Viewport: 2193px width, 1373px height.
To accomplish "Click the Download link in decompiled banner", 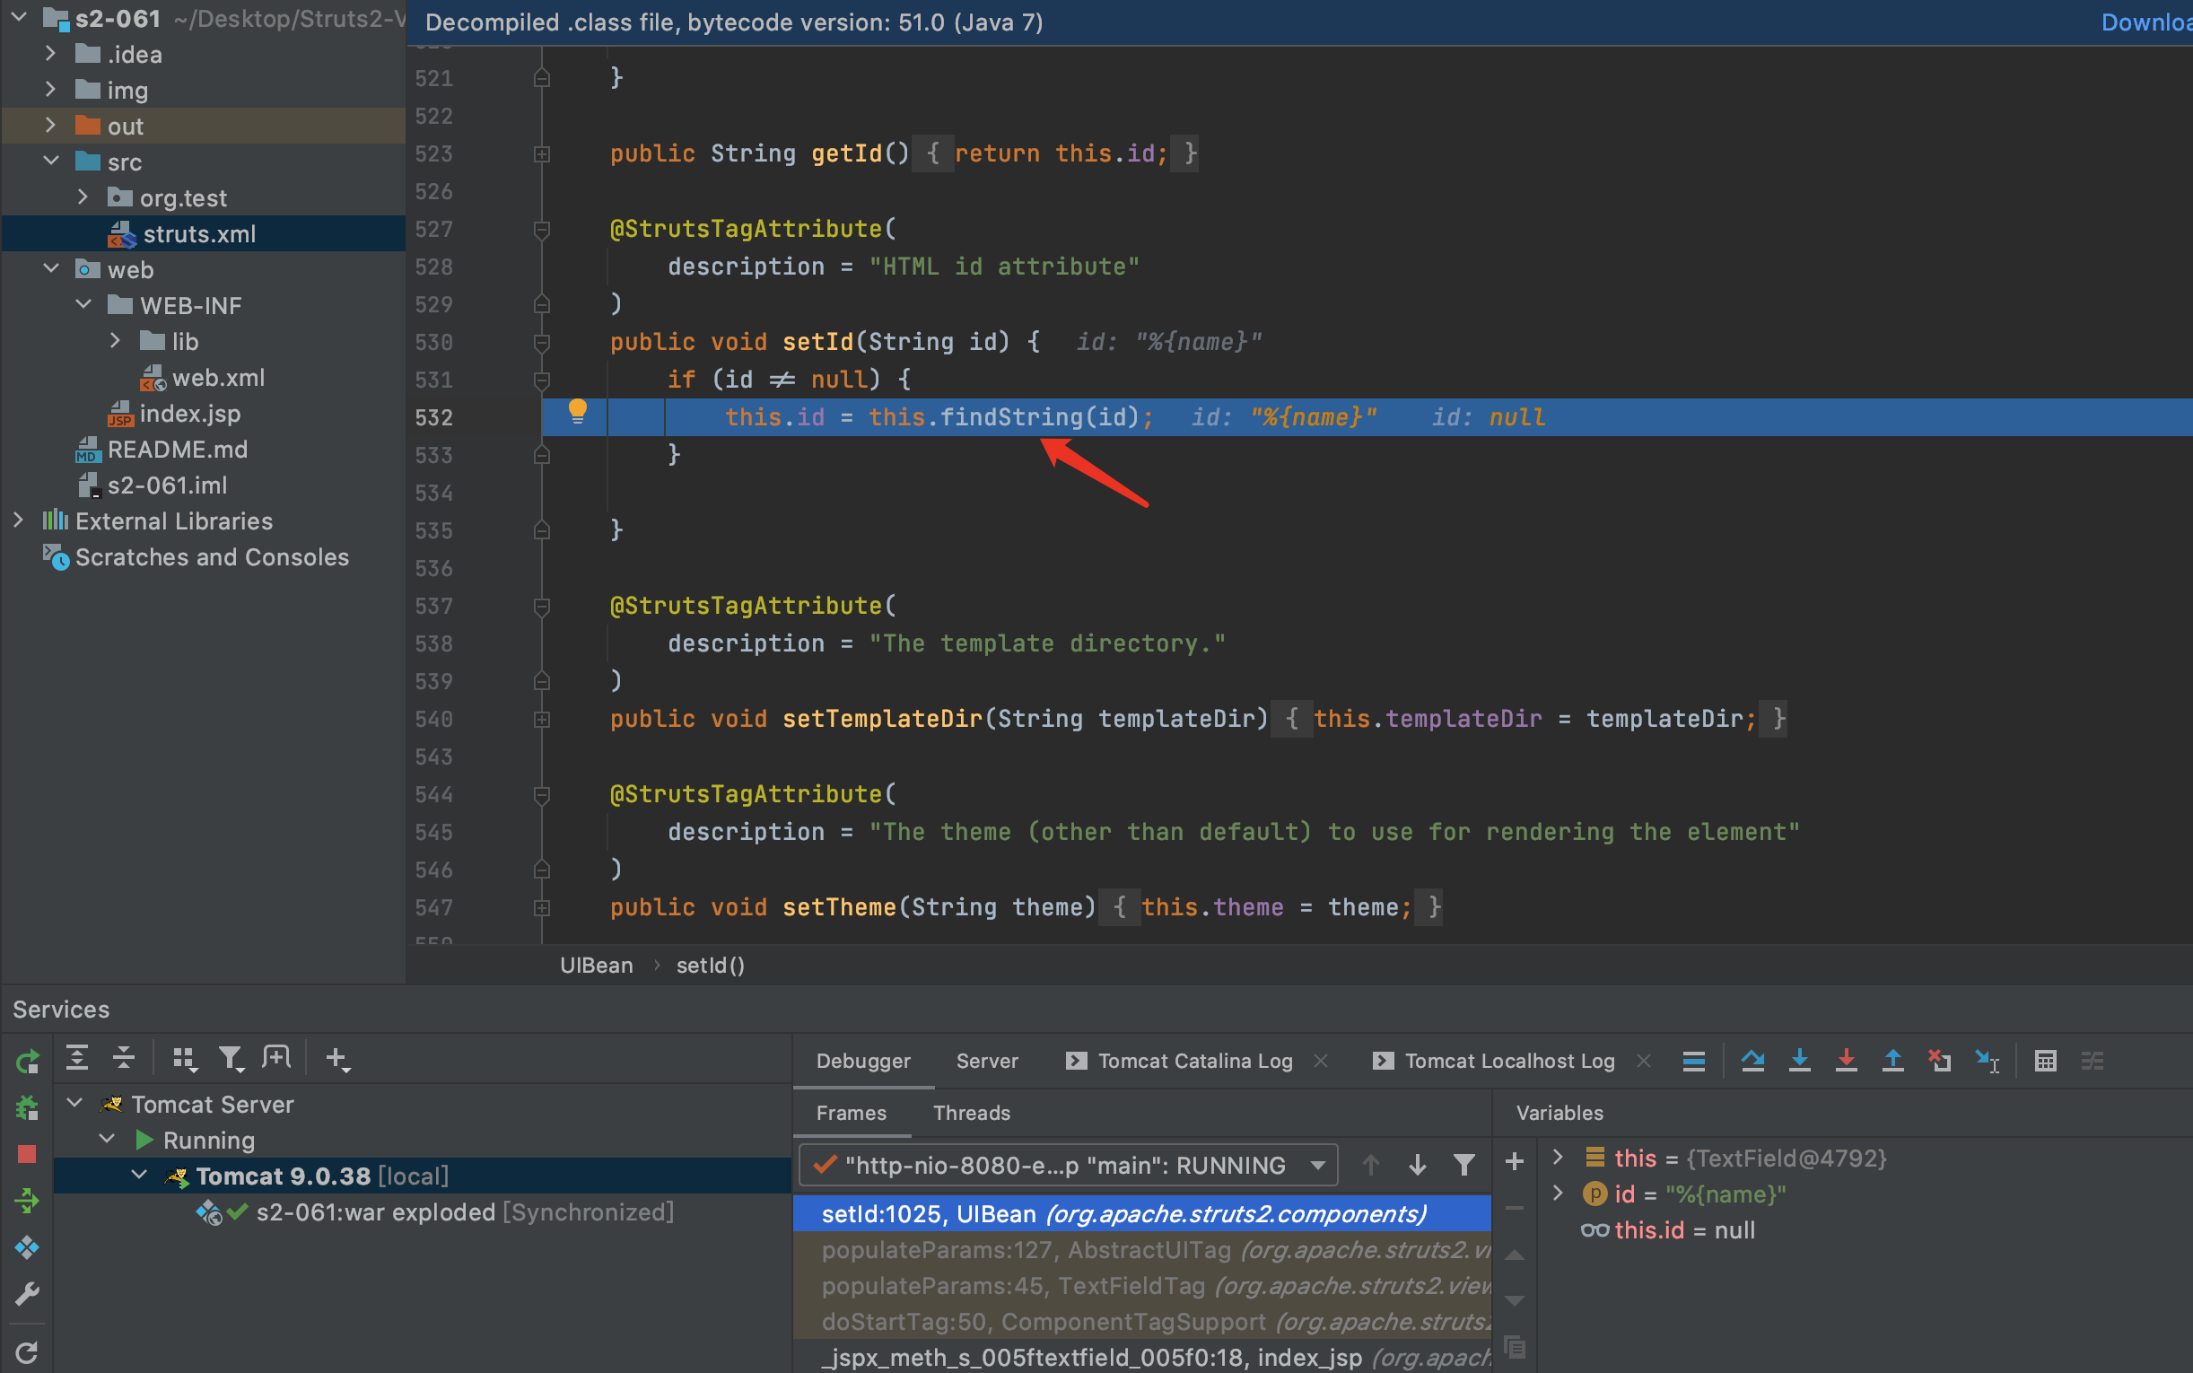I will 2145,22.
